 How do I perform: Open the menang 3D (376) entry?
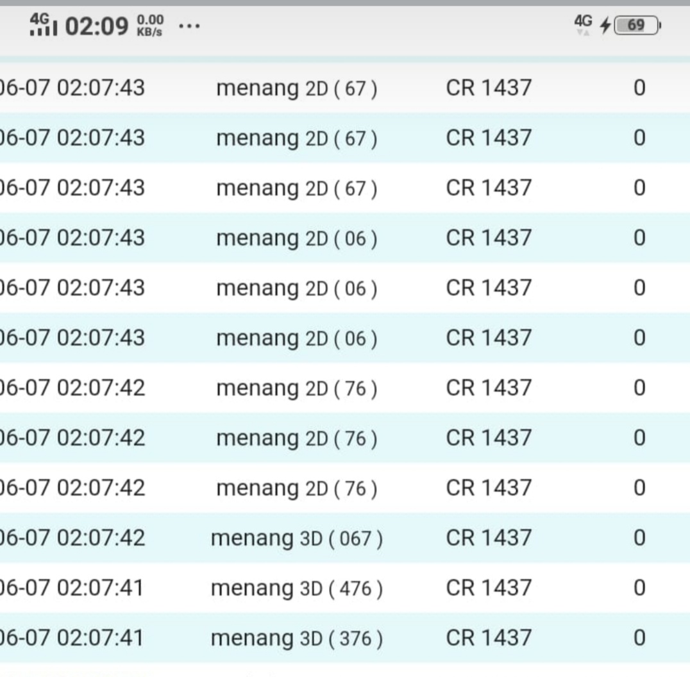coord(296,638)
